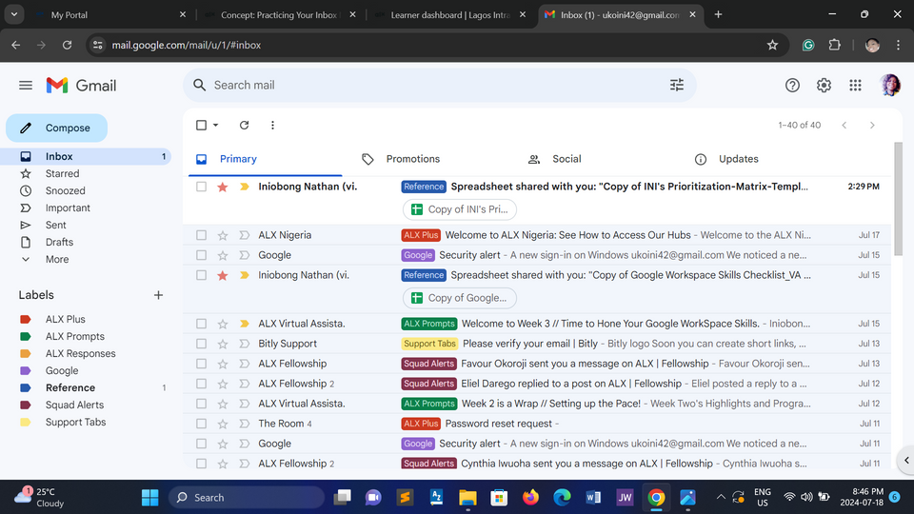The width and height of the screenshot is (914, 514).
Task: Open Gmail main menu hamburger icon
Action: click(26, 86)
